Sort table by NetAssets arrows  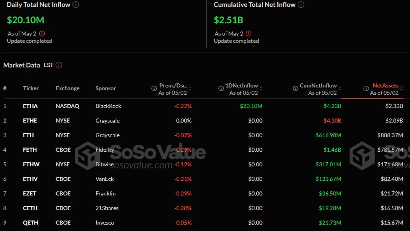coord(402,88)
